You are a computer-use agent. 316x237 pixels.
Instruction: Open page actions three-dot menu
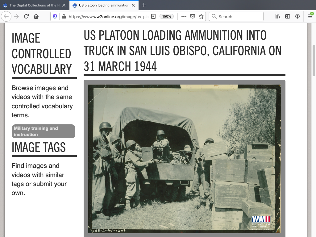(x=184, y=17)
